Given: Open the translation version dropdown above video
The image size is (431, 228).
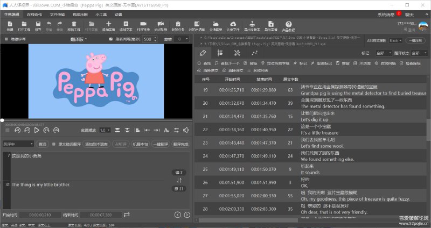Looking at the screenshot, I should tap(79, 39).
